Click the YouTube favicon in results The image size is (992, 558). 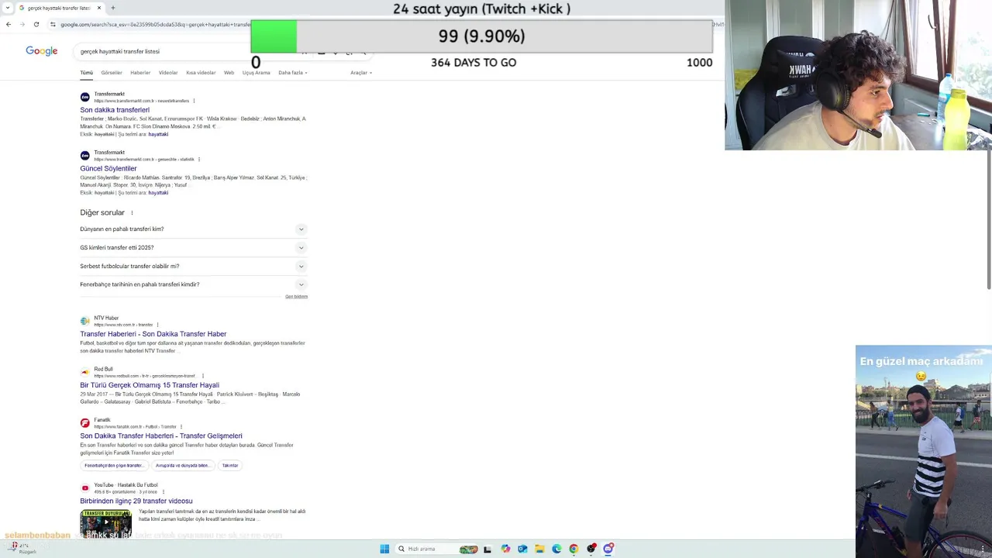[x=85, y=488]
